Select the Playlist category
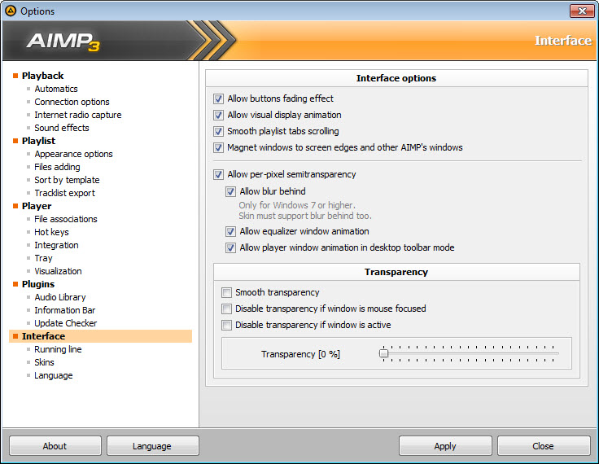599x464 pixels. click(38, 141)
